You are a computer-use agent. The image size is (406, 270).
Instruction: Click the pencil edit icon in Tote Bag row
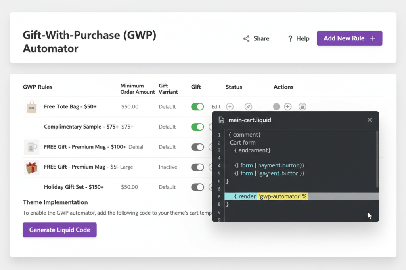click(x=248, y=106)
